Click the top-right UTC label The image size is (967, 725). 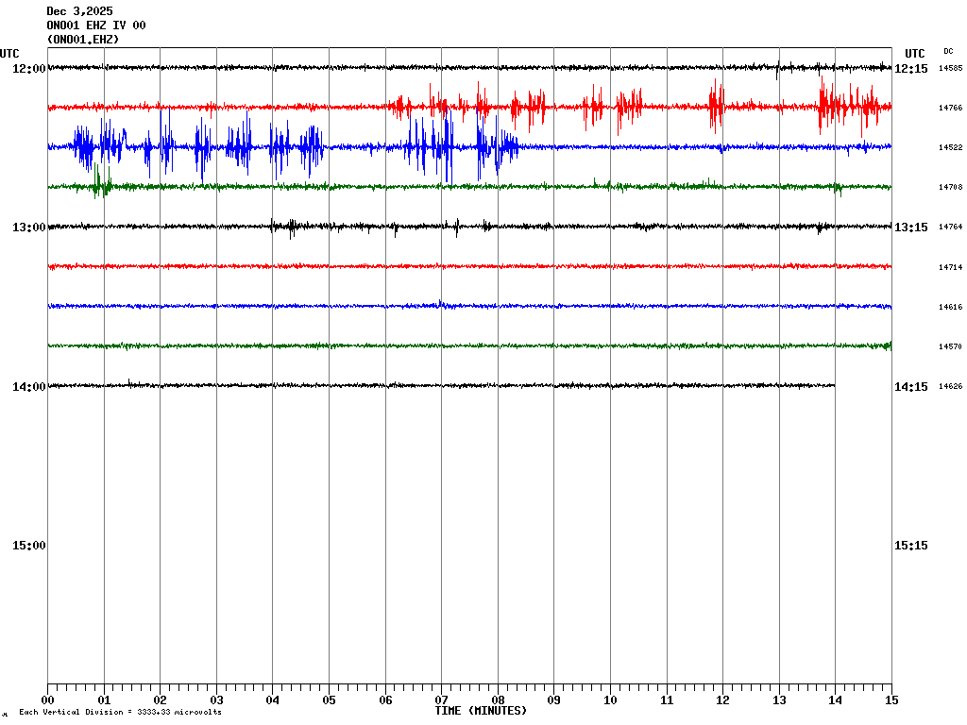point(914,54)
